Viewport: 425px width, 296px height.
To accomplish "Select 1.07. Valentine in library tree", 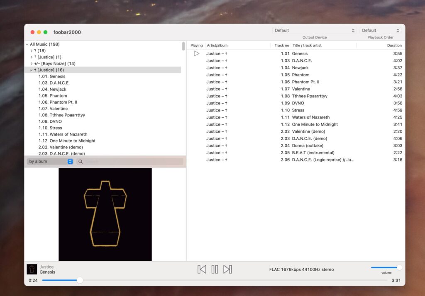I will click(x=53, y=109).
